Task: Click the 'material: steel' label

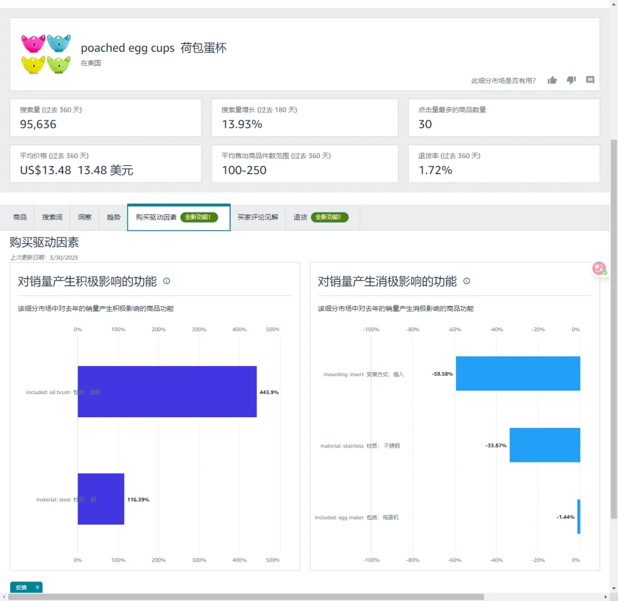Action: pos(53,499)
